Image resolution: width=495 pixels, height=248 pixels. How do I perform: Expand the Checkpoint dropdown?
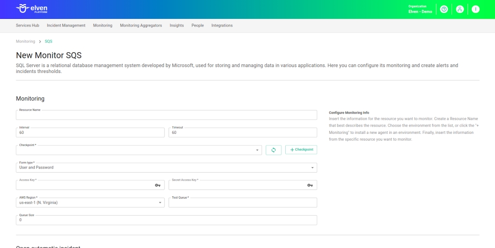pos(257,150)
